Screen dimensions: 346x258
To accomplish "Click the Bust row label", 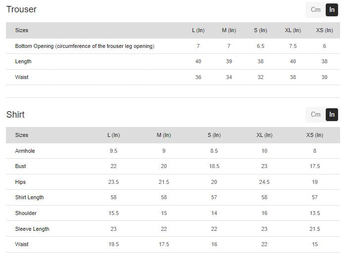I will point(20,166).
